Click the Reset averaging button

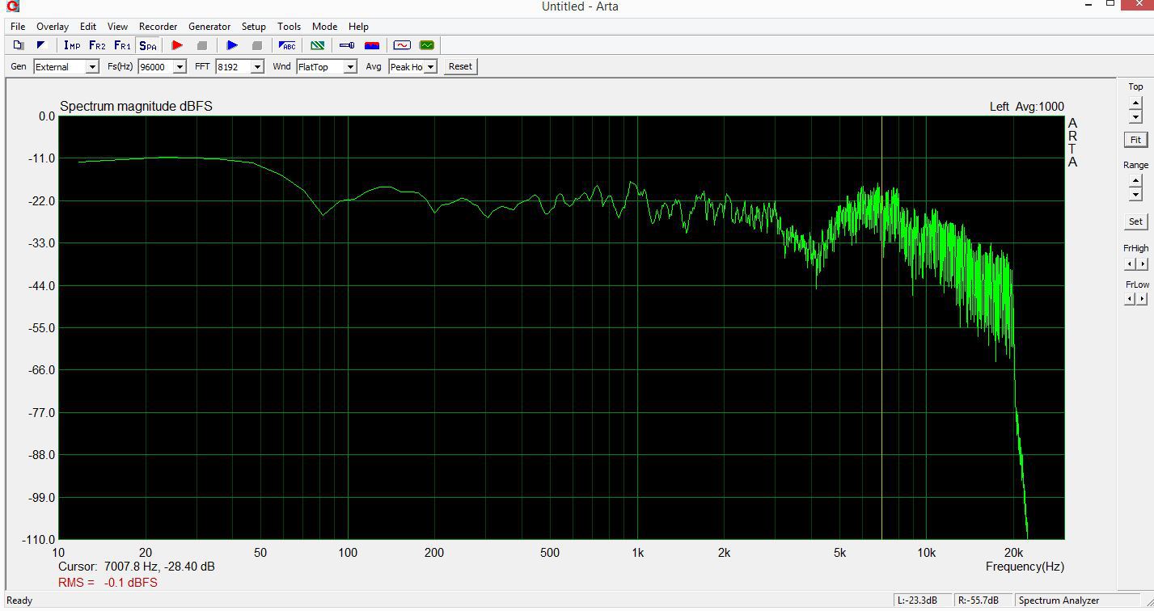(460, 66)
